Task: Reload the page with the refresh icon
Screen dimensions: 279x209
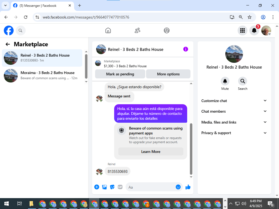Action: pyautogui.click(x=26, y=17)
